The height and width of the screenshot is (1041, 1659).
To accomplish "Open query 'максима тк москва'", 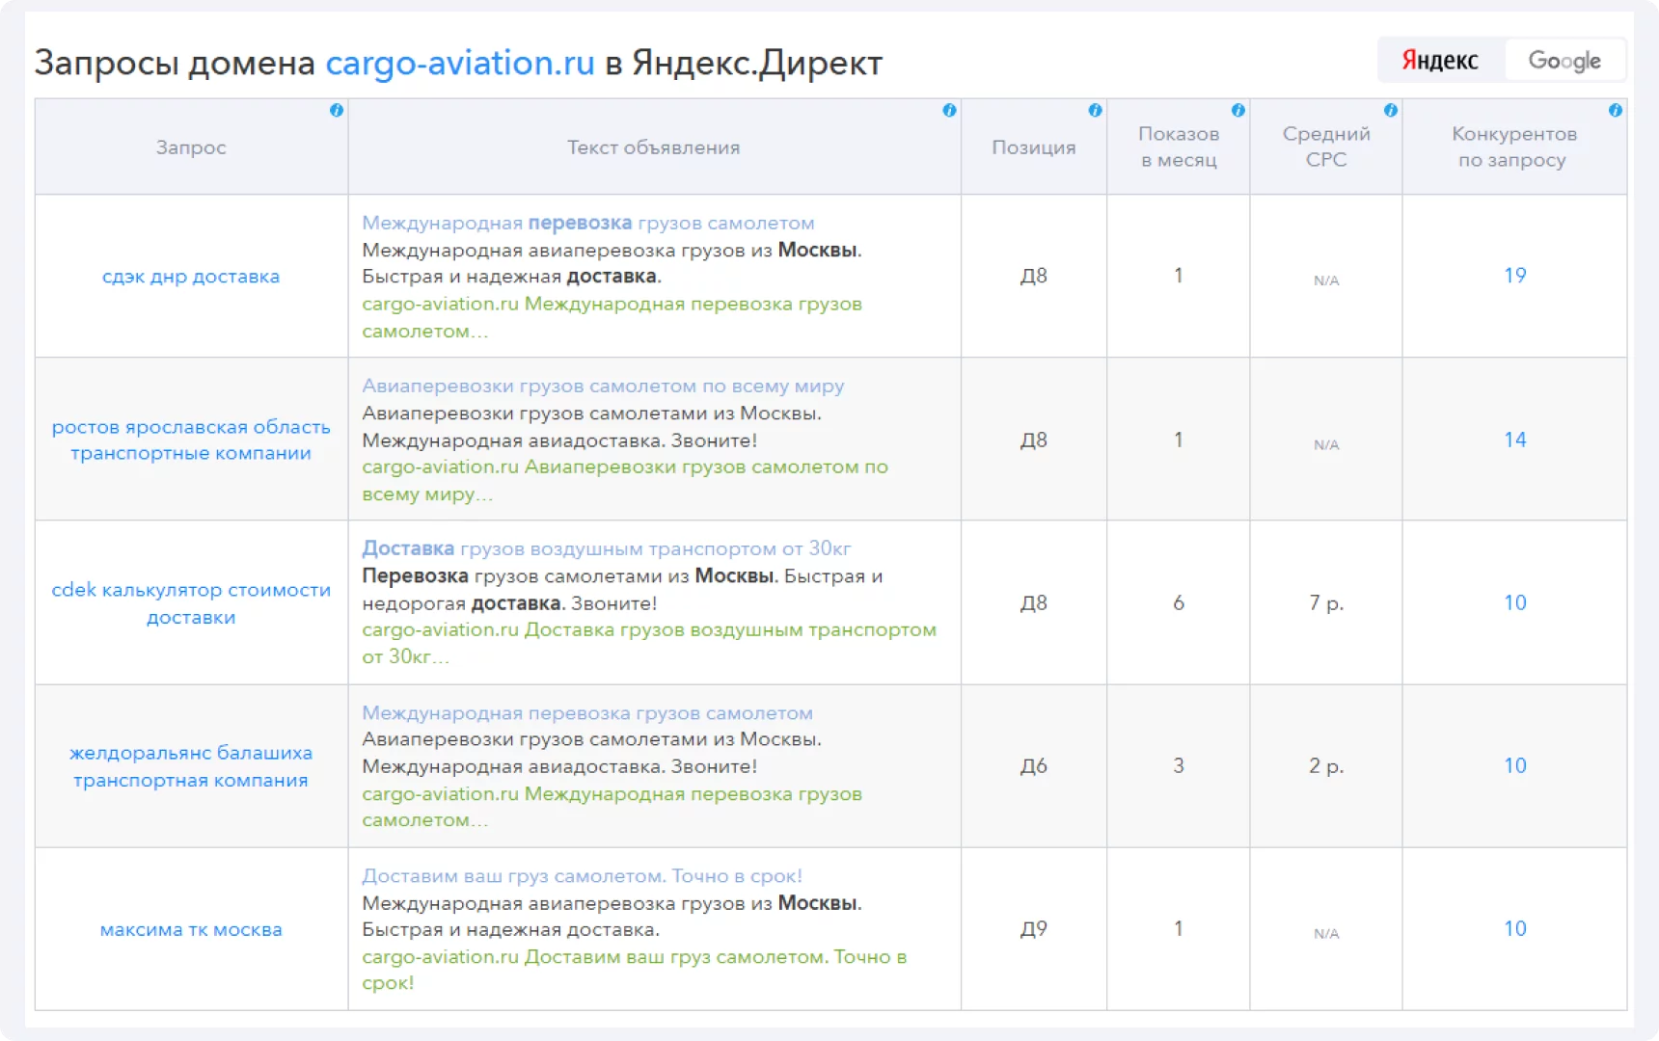I will pos(191,930).
